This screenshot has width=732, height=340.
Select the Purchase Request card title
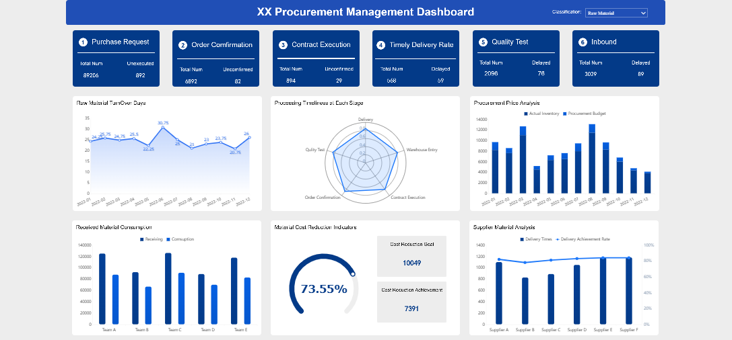121,42
